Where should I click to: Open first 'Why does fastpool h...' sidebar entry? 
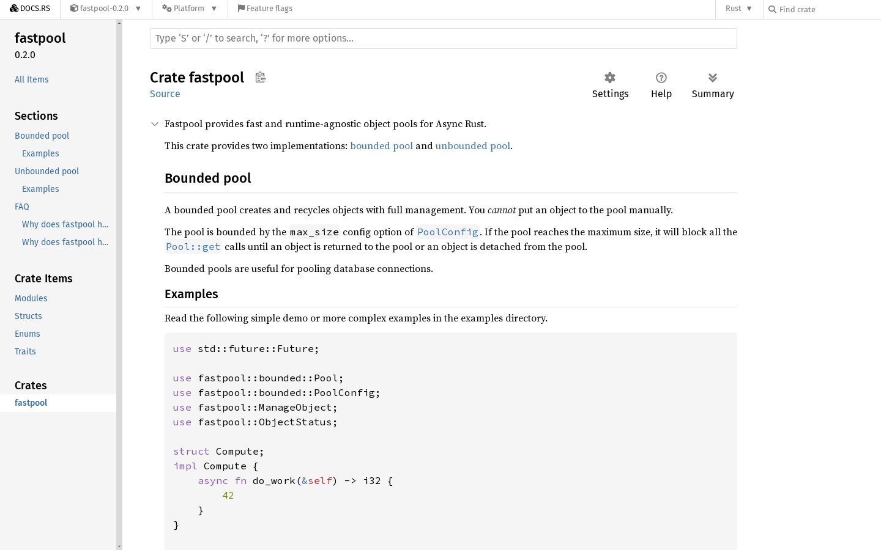coord(65,224)
